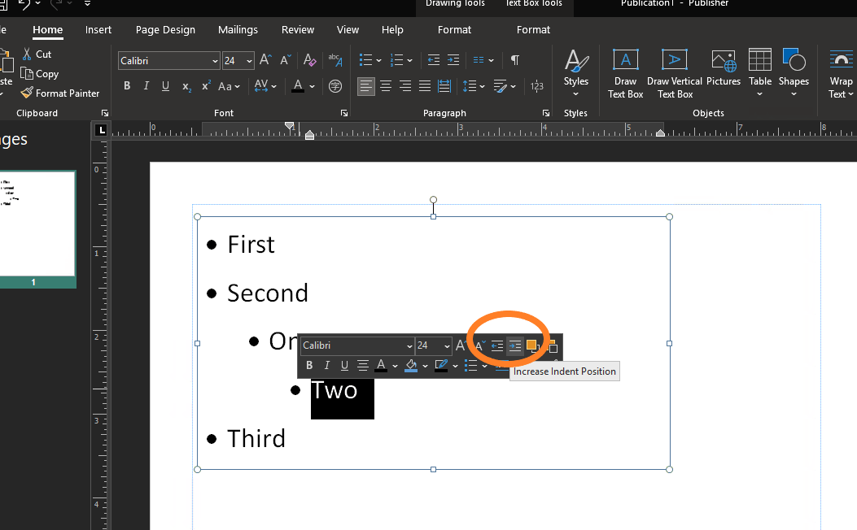Click Draw Vertical Text Box
This screenshot has height=530, width=857.
point(675,74)
